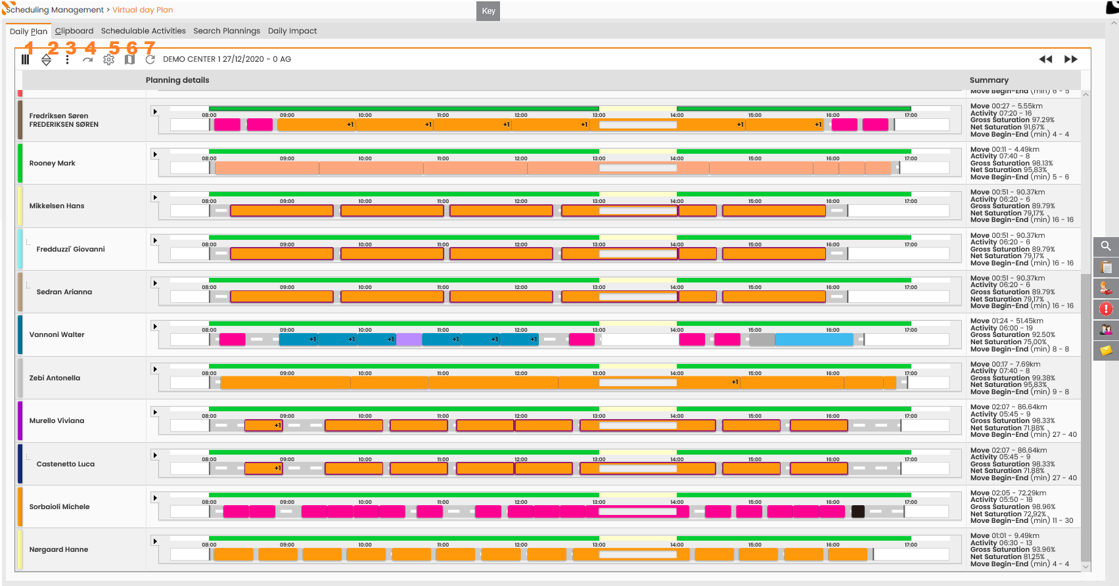Expand the Rooney Mark timeline row
This screenshot has height=586, width=1119.
[x=155, y=154]
